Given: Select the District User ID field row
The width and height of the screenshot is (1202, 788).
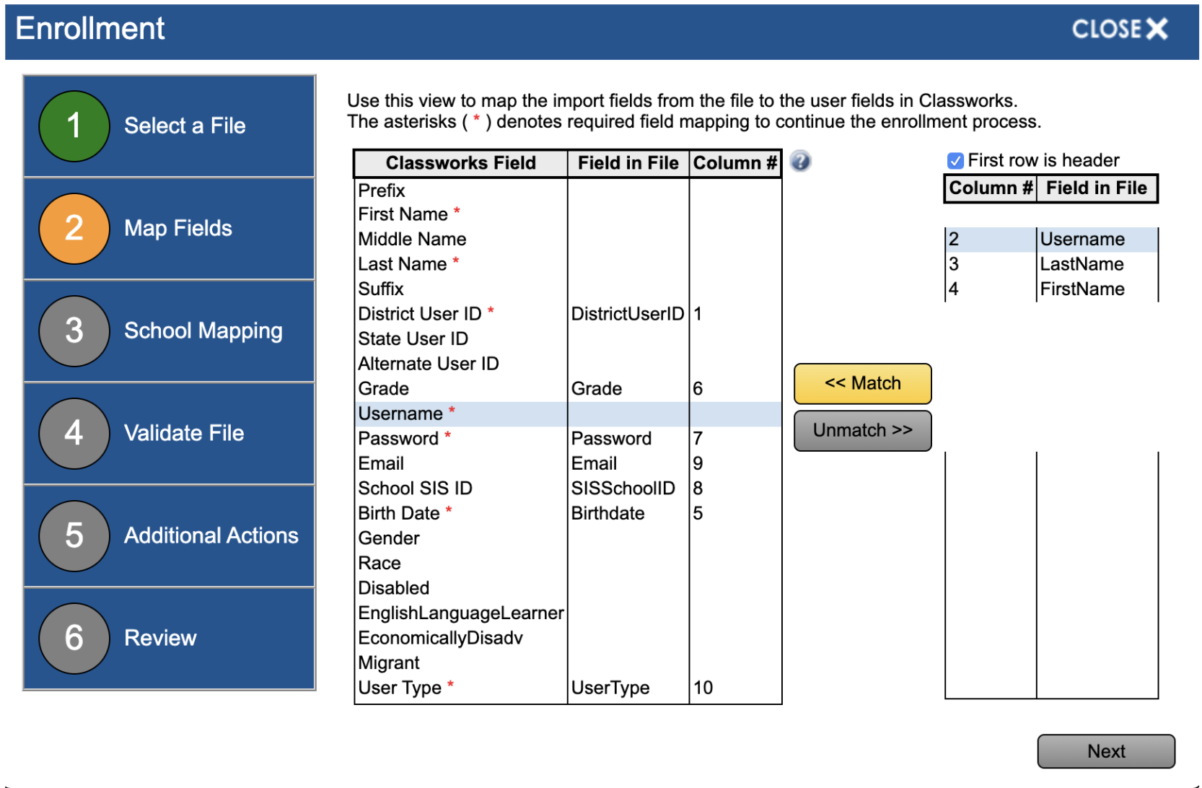Looking at the screenshot, I should (x=568, y=314).
